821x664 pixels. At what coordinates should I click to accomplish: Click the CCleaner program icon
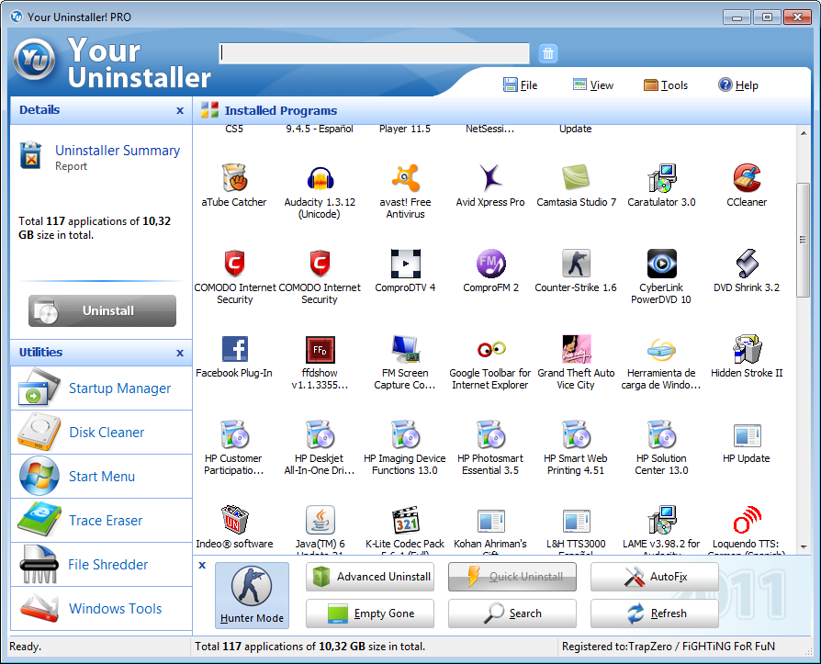(x=747, y=177)
